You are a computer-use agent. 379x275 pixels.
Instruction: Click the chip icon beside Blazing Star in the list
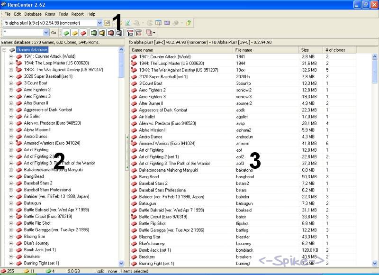(x=134, y=237)
